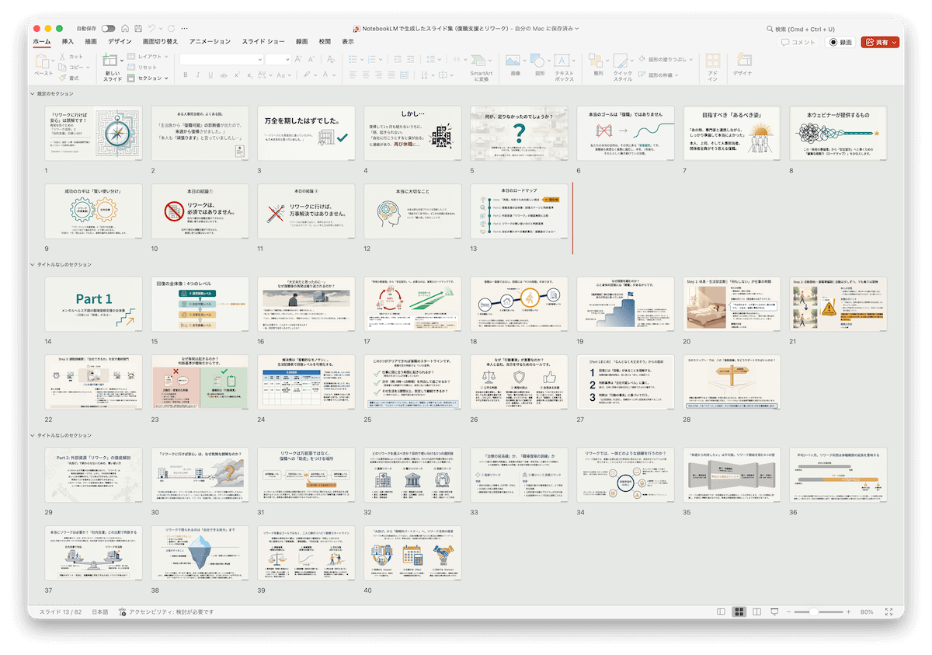Open the 挿入 (Insert) ribbon tab
932x655 pixels.
pos(68,41)
